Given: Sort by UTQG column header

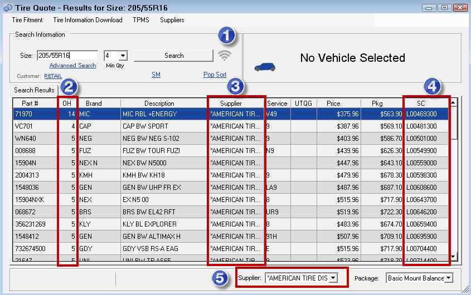Looking at the screenshot, I should [x=303, y=104].
